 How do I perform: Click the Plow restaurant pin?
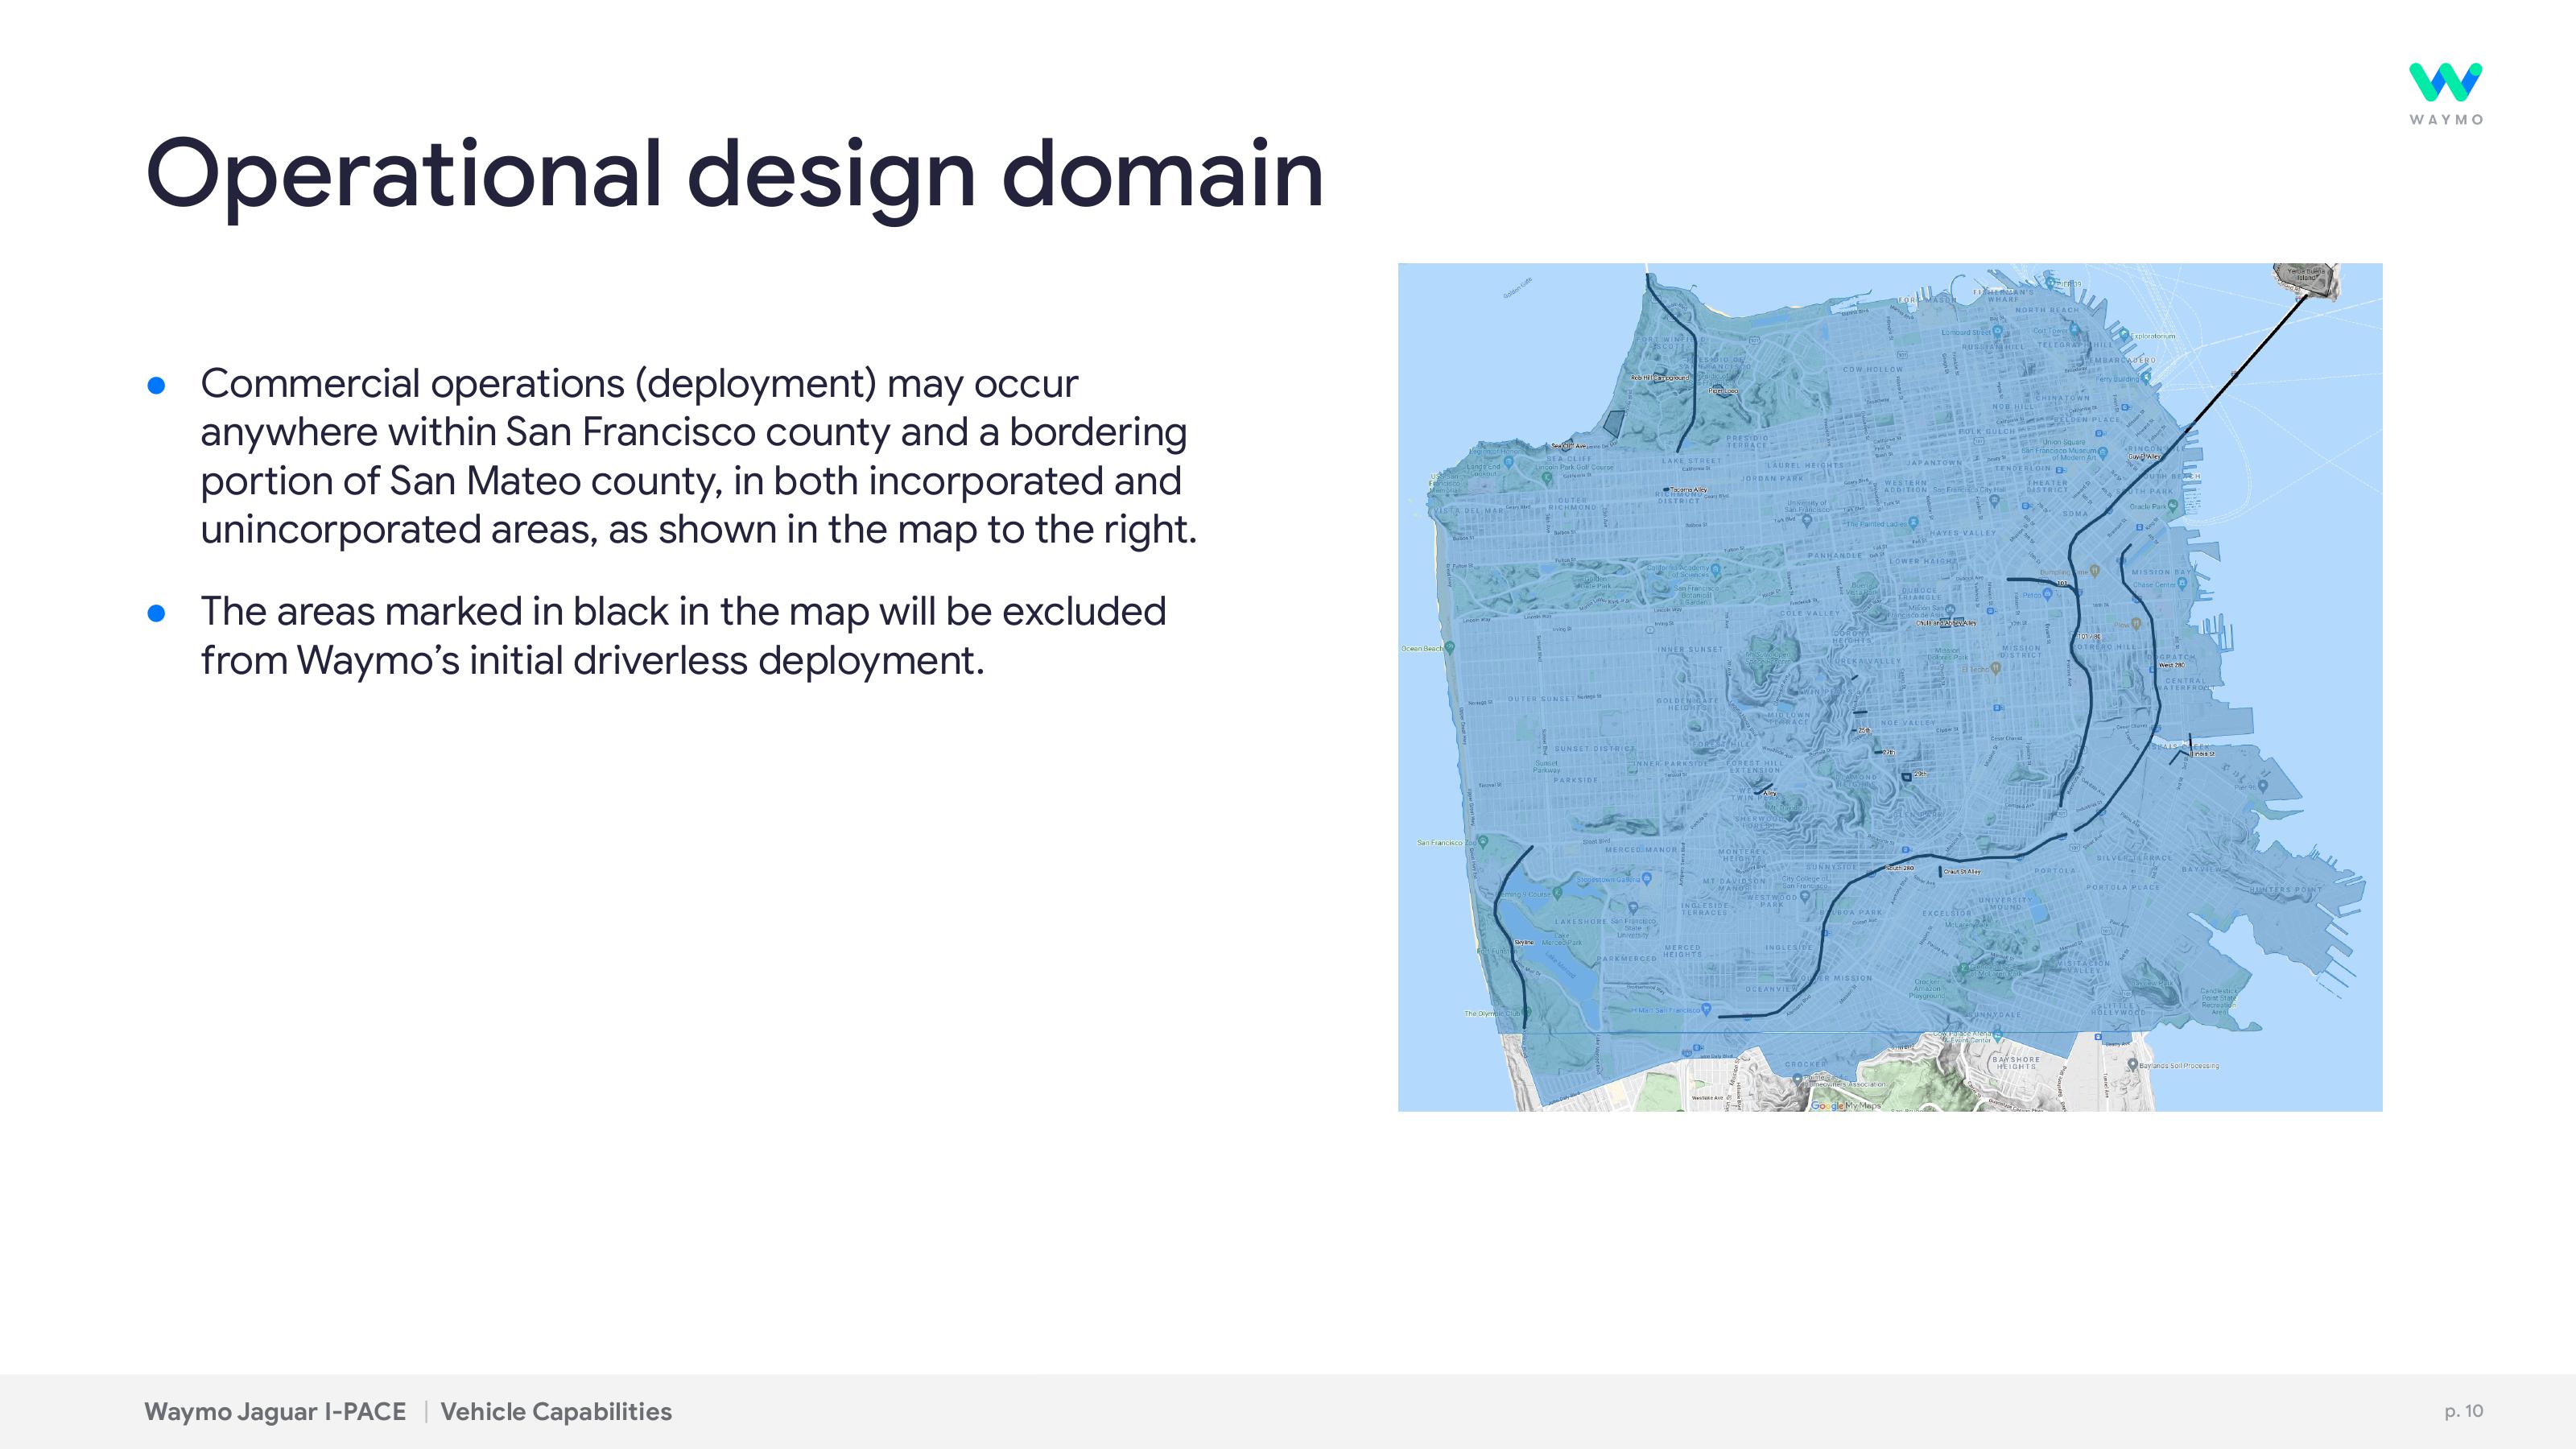(2136, 624)
